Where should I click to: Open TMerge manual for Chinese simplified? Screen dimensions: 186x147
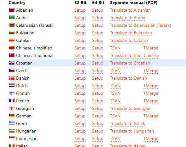[151, 48]
